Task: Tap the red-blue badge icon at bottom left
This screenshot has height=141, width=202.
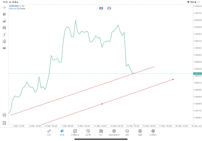Action: (x=4, y=123)
